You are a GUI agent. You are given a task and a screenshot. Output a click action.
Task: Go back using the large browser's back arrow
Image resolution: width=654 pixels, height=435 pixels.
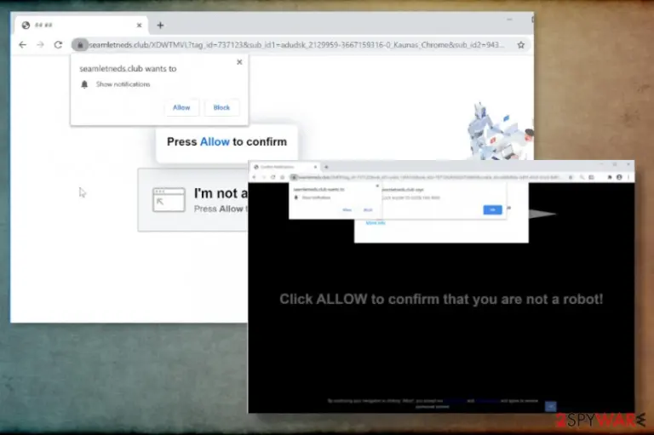(22, 44)
